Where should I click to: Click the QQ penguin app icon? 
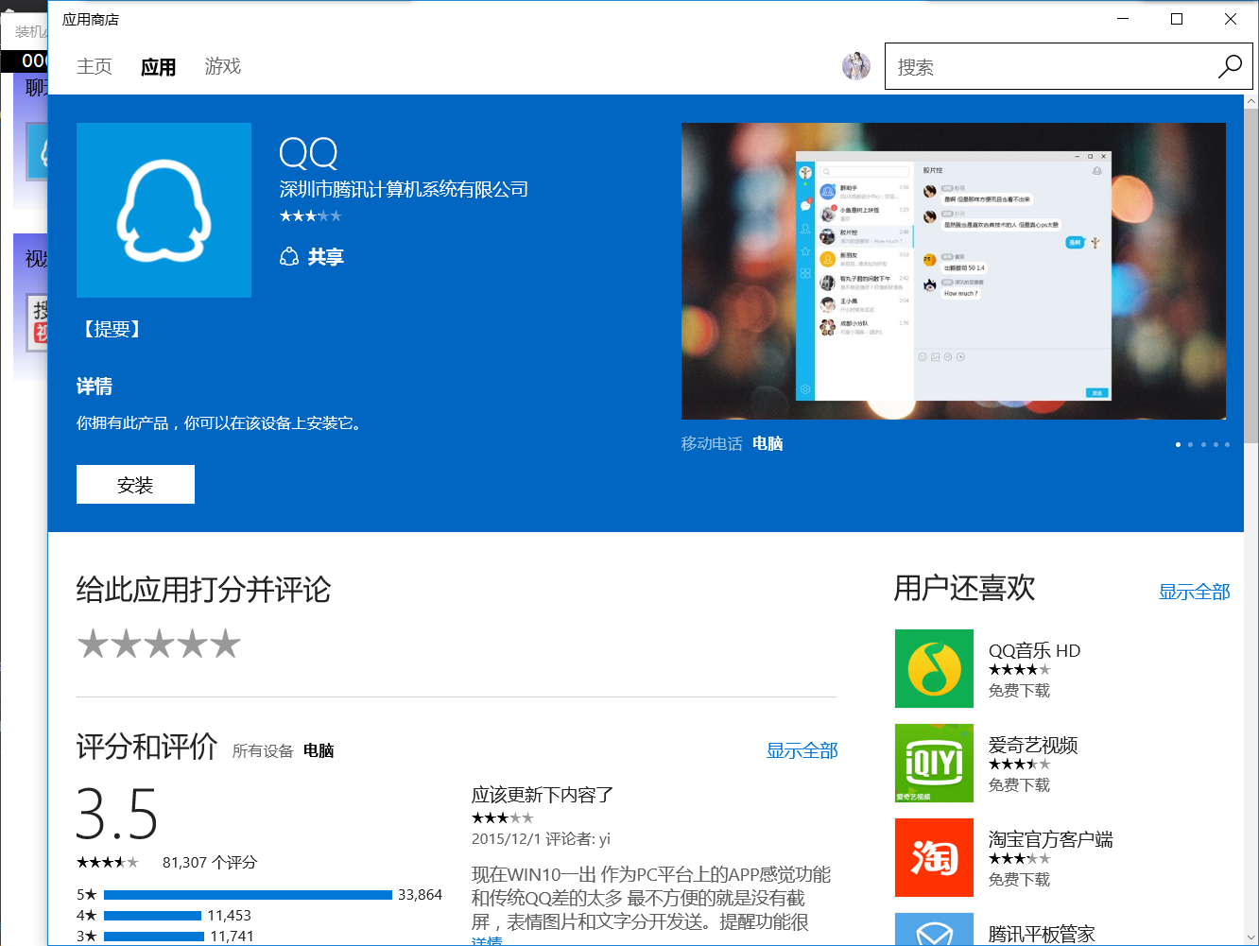(x=164, y=210)
